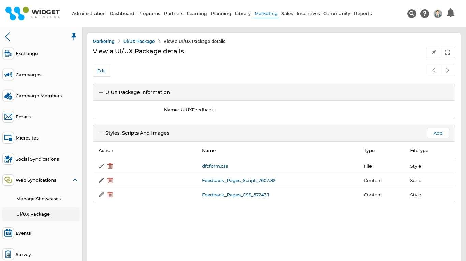Edit Feedback_Pages_Script_7607.82 row pencil
The image size is (466, 261).
point(101,180)
